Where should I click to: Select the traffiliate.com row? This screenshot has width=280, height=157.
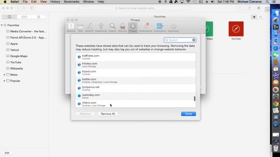pos(136,57)
